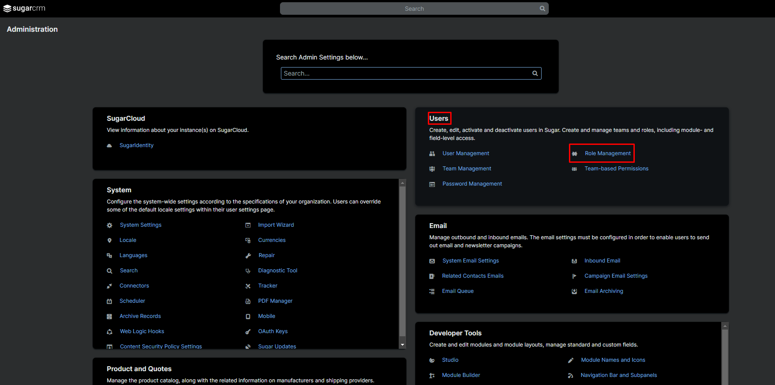Open Password Management
The image size is (775, 385).
472,184
